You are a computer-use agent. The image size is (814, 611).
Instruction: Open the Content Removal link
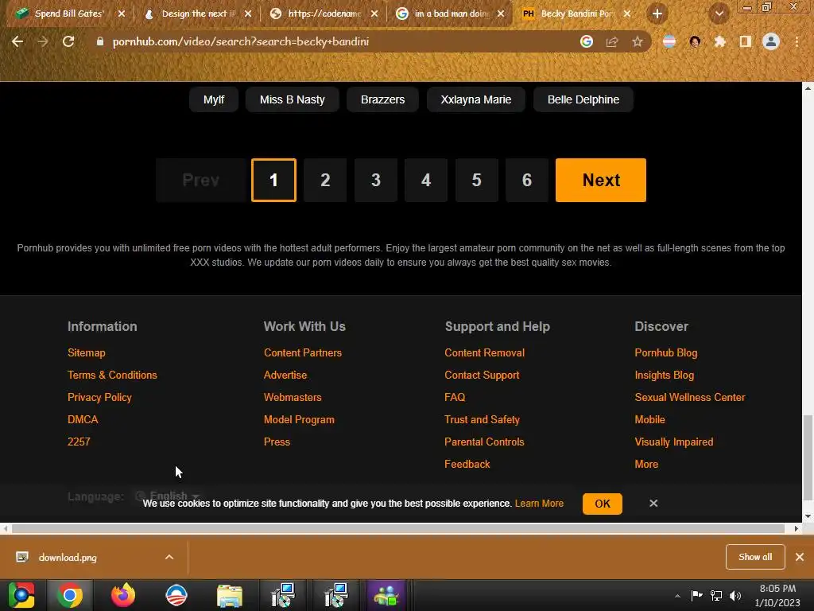pos(484,352)
